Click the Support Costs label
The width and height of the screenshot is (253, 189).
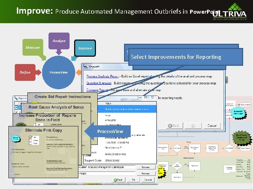93,160
